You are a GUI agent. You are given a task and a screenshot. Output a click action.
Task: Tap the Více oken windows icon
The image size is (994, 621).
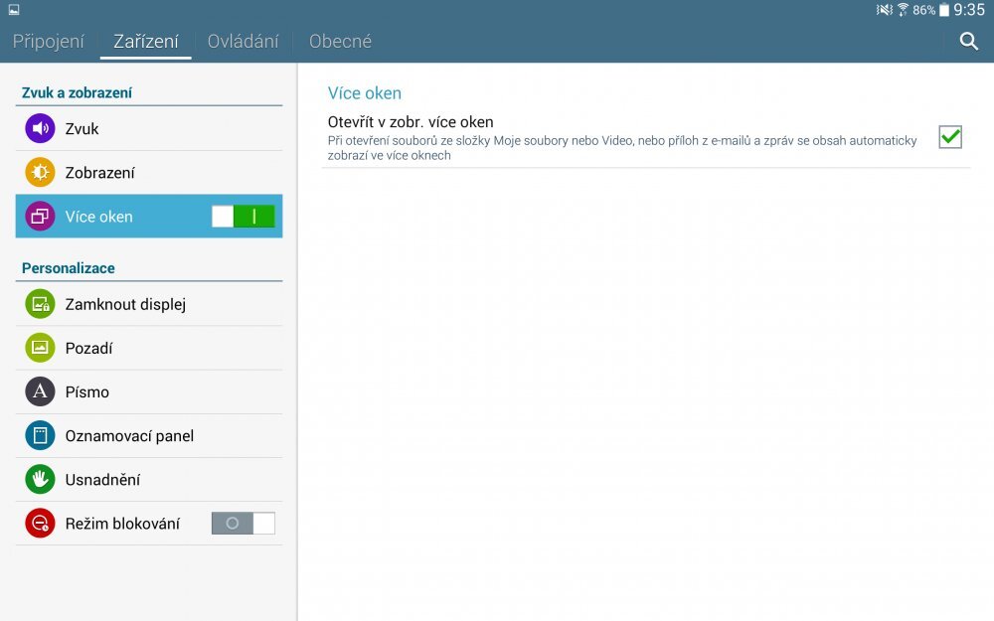pyautogui.click(x=40, y=217)
